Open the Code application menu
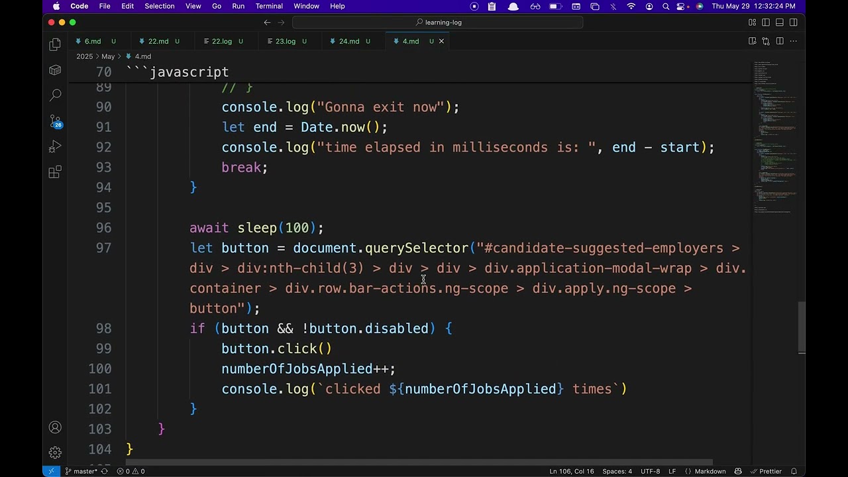 79,6
